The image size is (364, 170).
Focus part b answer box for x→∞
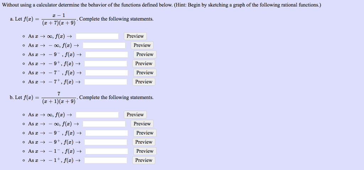tap(97, 115)
